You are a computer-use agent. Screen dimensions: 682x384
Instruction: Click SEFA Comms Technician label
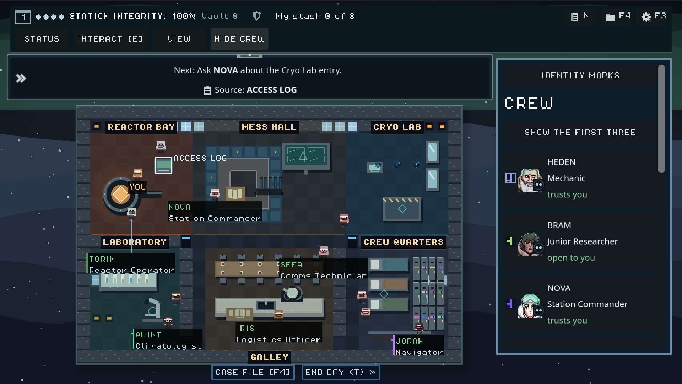(323, 270)
